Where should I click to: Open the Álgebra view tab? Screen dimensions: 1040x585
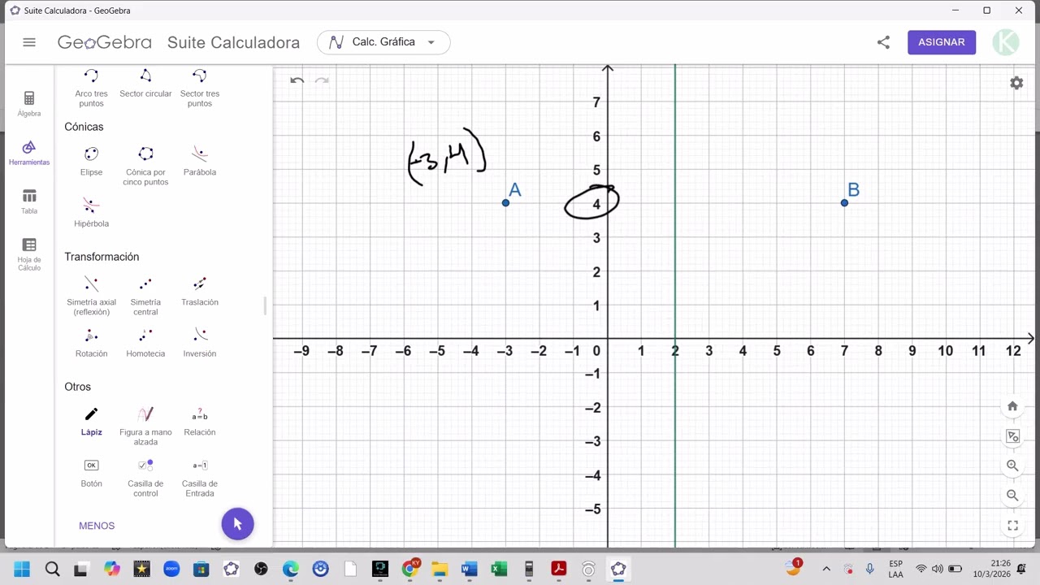(x=29, y=103)
